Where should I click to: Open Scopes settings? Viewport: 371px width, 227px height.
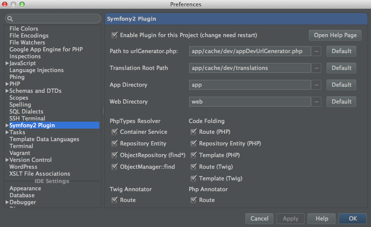(19, 98)
